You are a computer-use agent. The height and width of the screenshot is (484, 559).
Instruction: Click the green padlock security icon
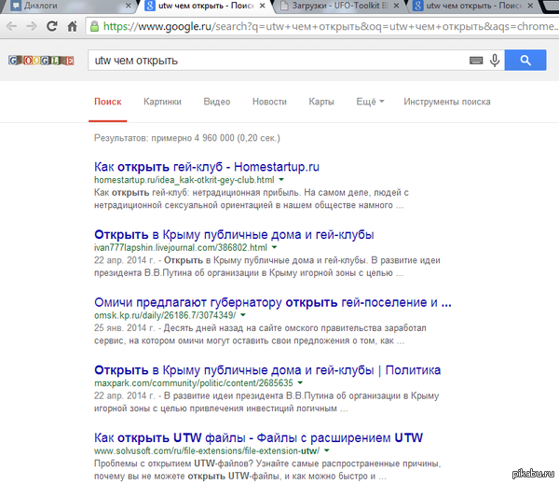tap(94, 26)
